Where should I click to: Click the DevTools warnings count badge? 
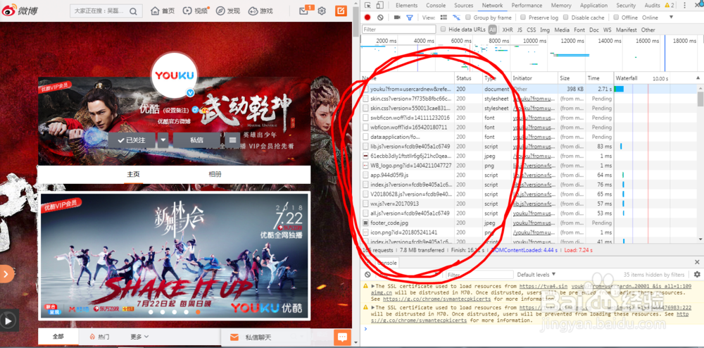point(670,6)
